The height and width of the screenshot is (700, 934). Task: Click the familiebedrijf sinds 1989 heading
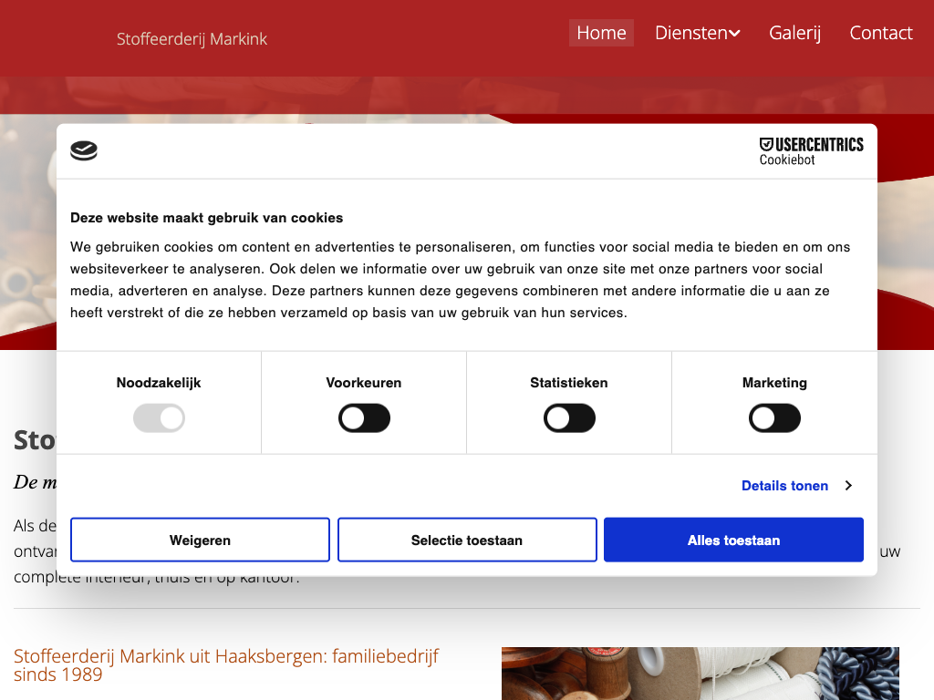point(226,665)
